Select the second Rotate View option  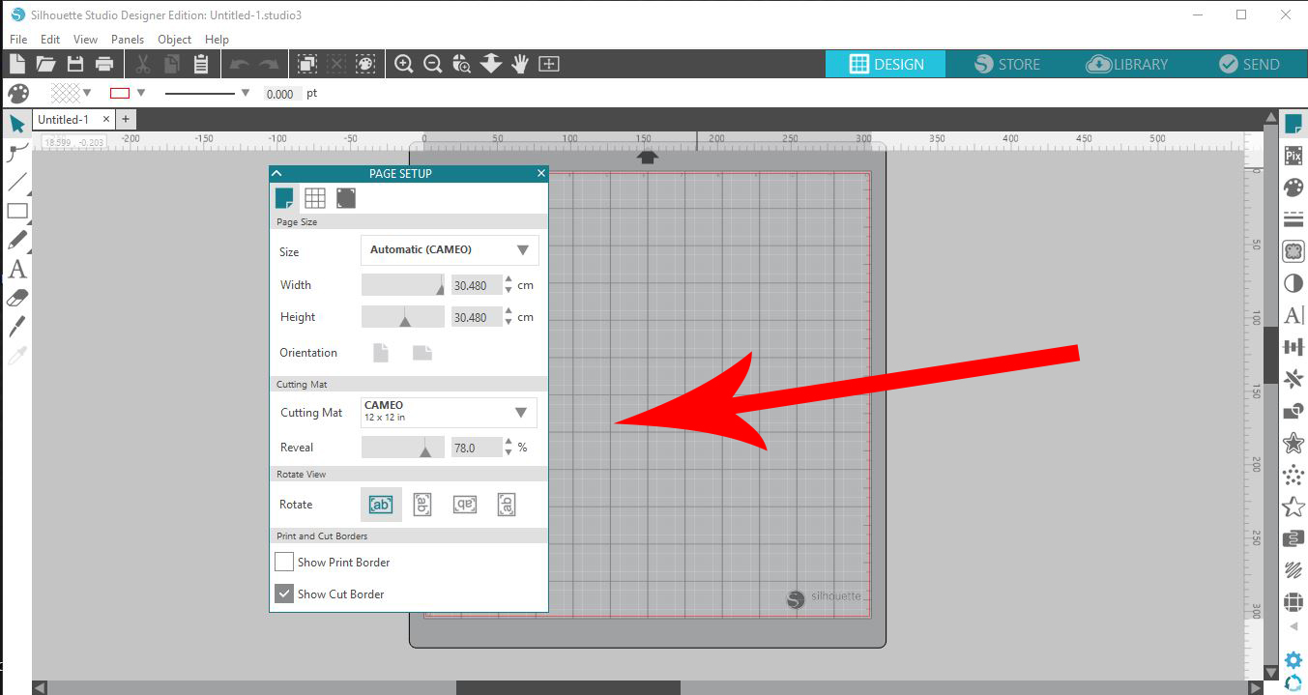pos(422,505)
